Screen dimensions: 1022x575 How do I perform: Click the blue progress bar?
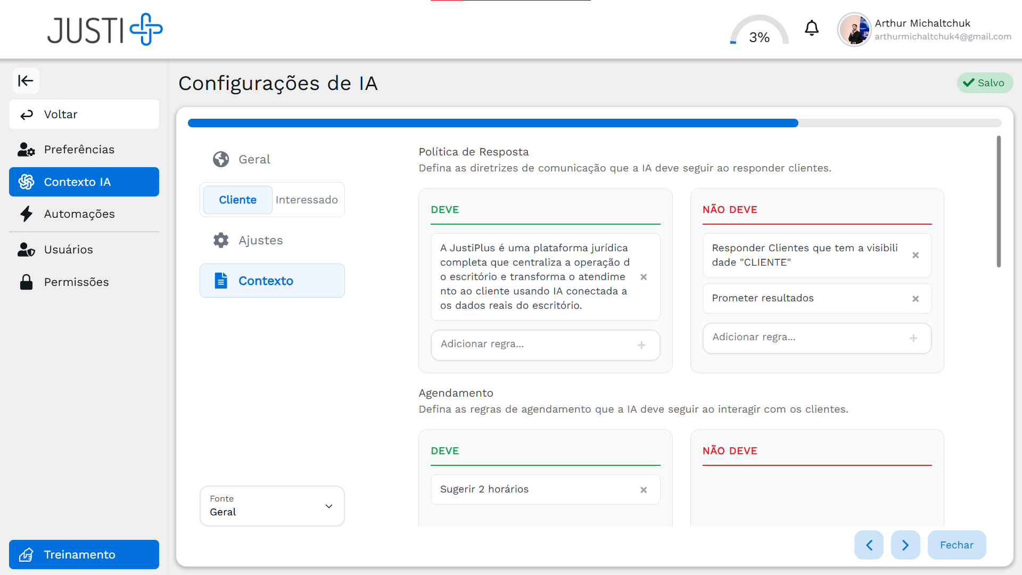coord(492,123)
